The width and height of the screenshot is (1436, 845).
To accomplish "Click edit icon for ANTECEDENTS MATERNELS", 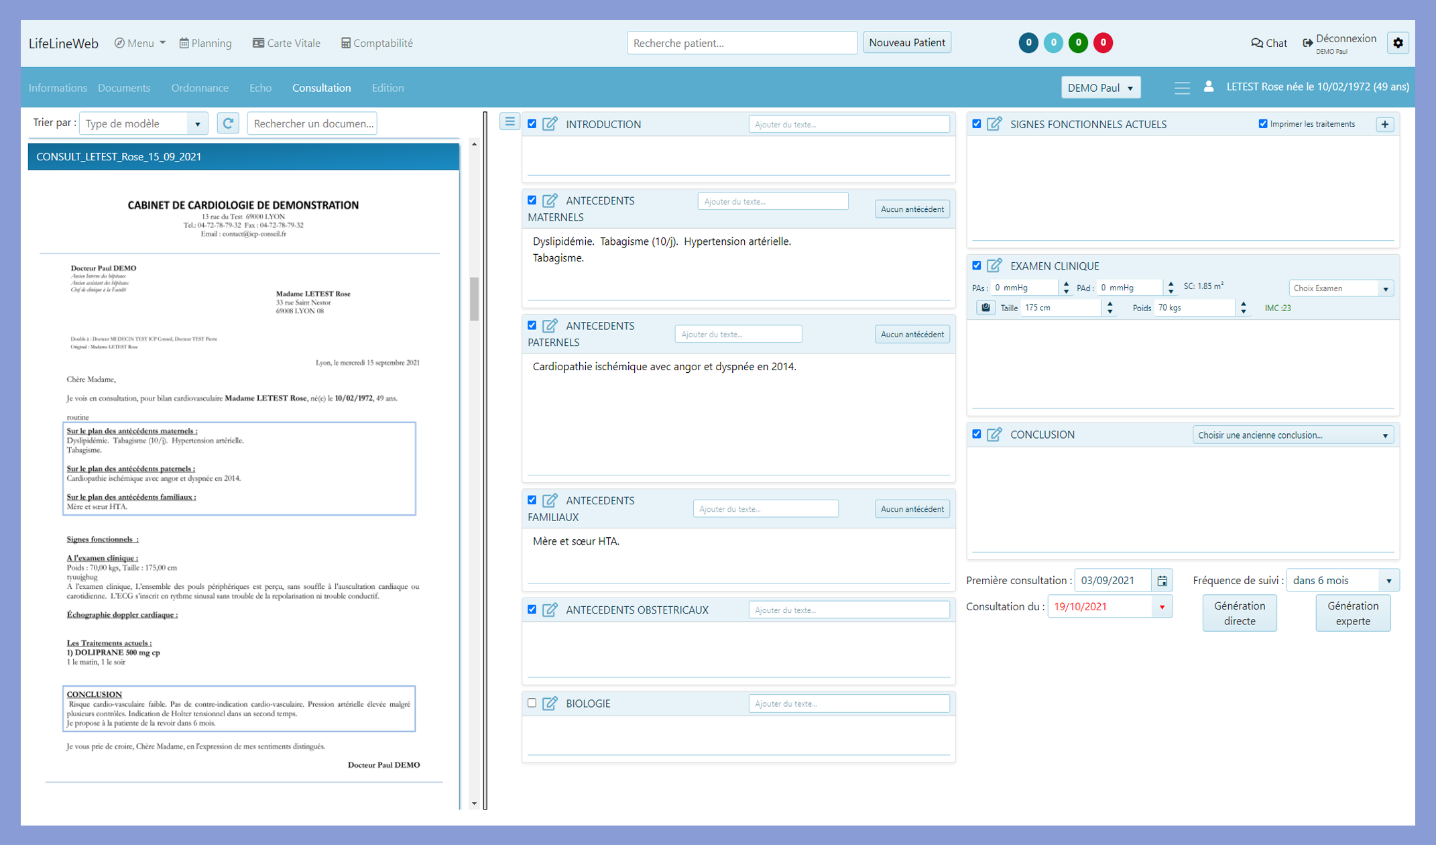I will [550, 201].
